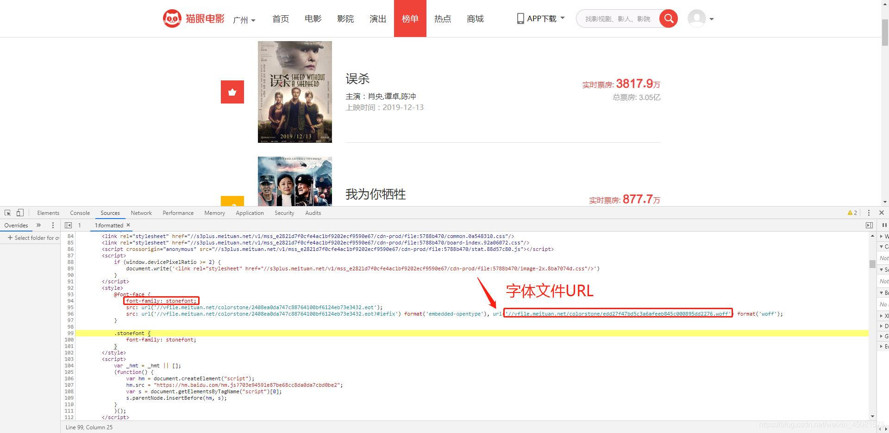Image resolution: width=889 pixels, height=433 pixels.
Task: Select the highlighted 榜单 nav item
Action: [x=410, y=18]
